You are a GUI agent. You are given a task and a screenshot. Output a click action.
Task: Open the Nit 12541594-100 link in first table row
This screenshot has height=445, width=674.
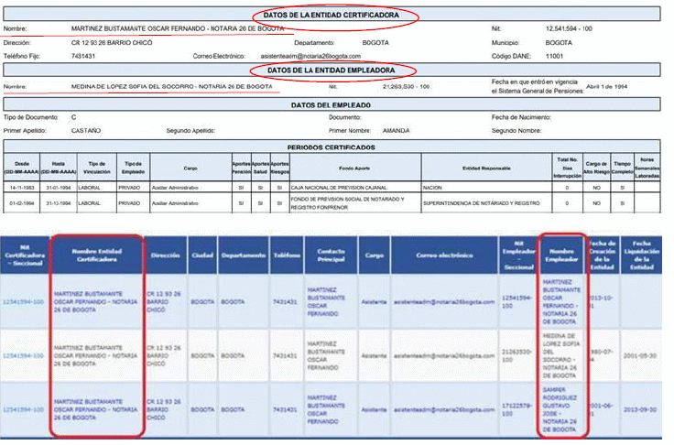click(x=24, y=299)
